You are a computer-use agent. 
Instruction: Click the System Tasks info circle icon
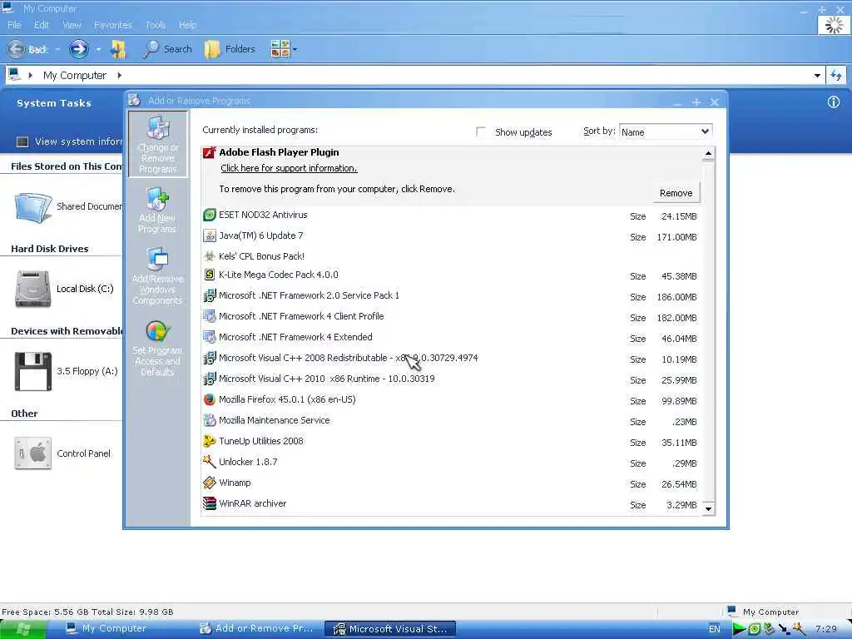(x=834, y=102)
